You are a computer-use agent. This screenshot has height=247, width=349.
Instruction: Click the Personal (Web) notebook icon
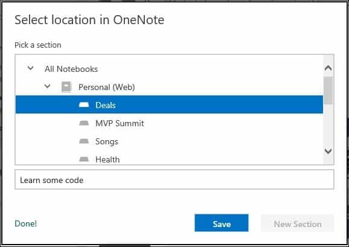click(66, 87)
